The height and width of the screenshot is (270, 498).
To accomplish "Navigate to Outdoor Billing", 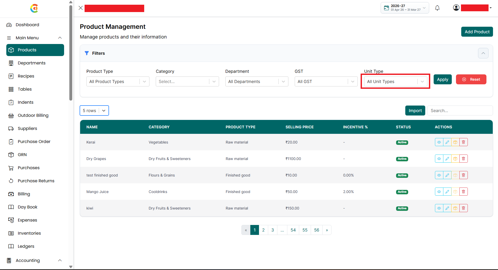I will pos(35,115).
